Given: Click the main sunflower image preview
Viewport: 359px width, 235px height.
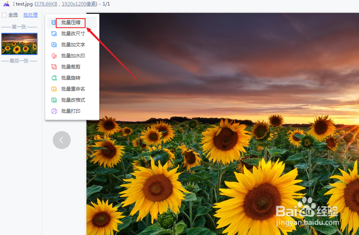Looking at the screenshot, I should [x=222, y=124].
